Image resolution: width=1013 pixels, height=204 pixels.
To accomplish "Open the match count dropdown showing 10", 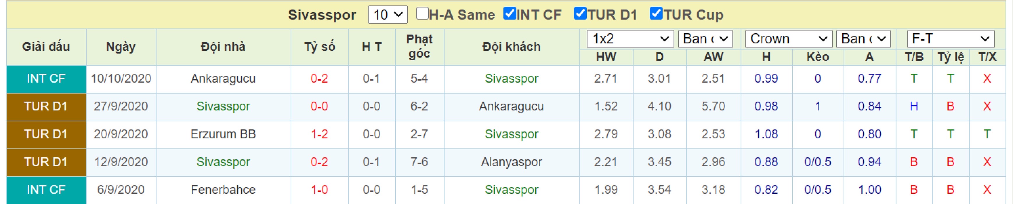I will (388, 15).
